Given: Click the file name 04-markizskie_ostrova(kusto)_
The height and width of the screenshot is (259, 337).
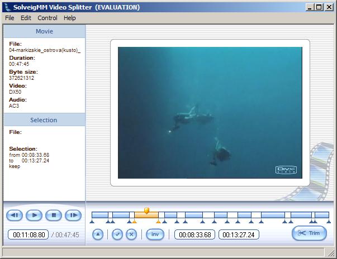Looking at the screenshot, I should [x=45, y=50].
